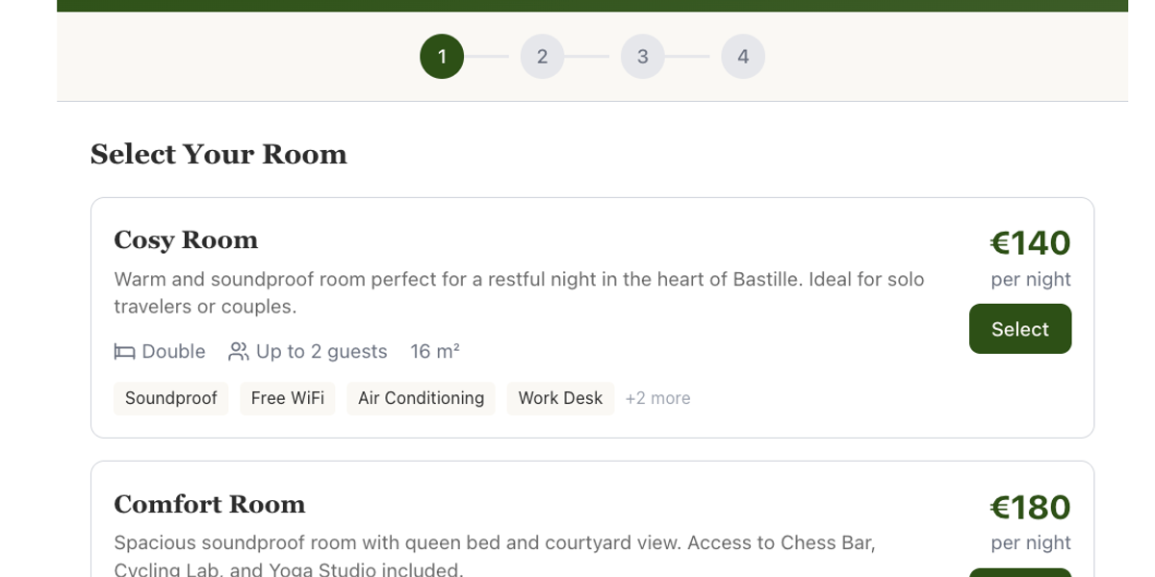Viewport: 1155px width, 577px height.
Task: Expand '+2 more' amenities for Cosy Room
Action: click(x=657, y=397)
